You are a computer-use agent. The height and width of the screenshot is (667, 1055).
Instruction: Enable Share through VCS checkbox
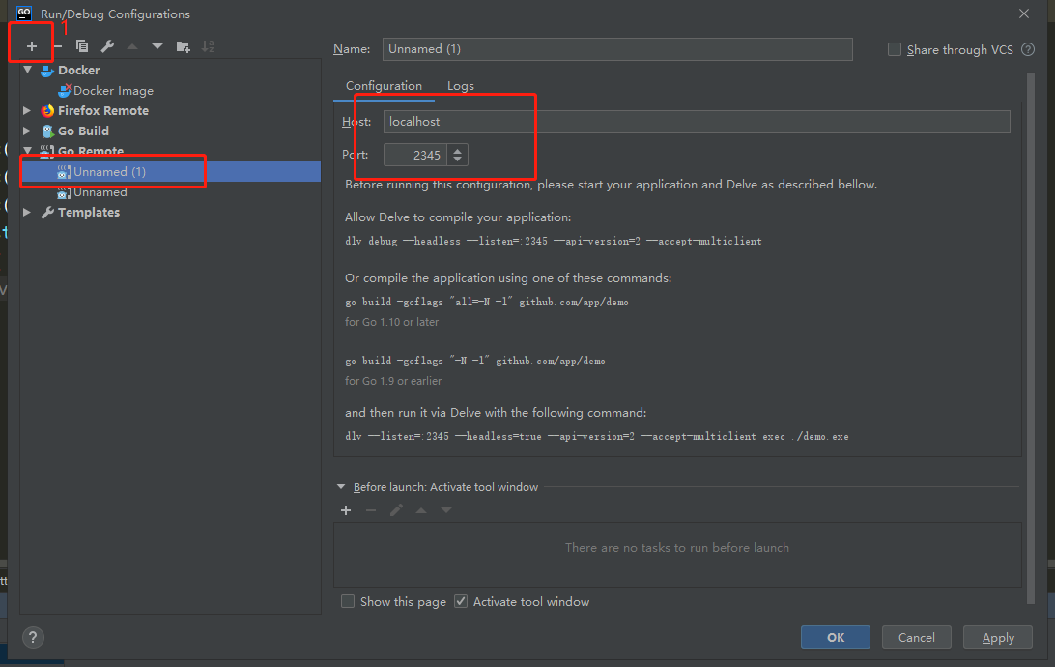(x=895, y=49)
